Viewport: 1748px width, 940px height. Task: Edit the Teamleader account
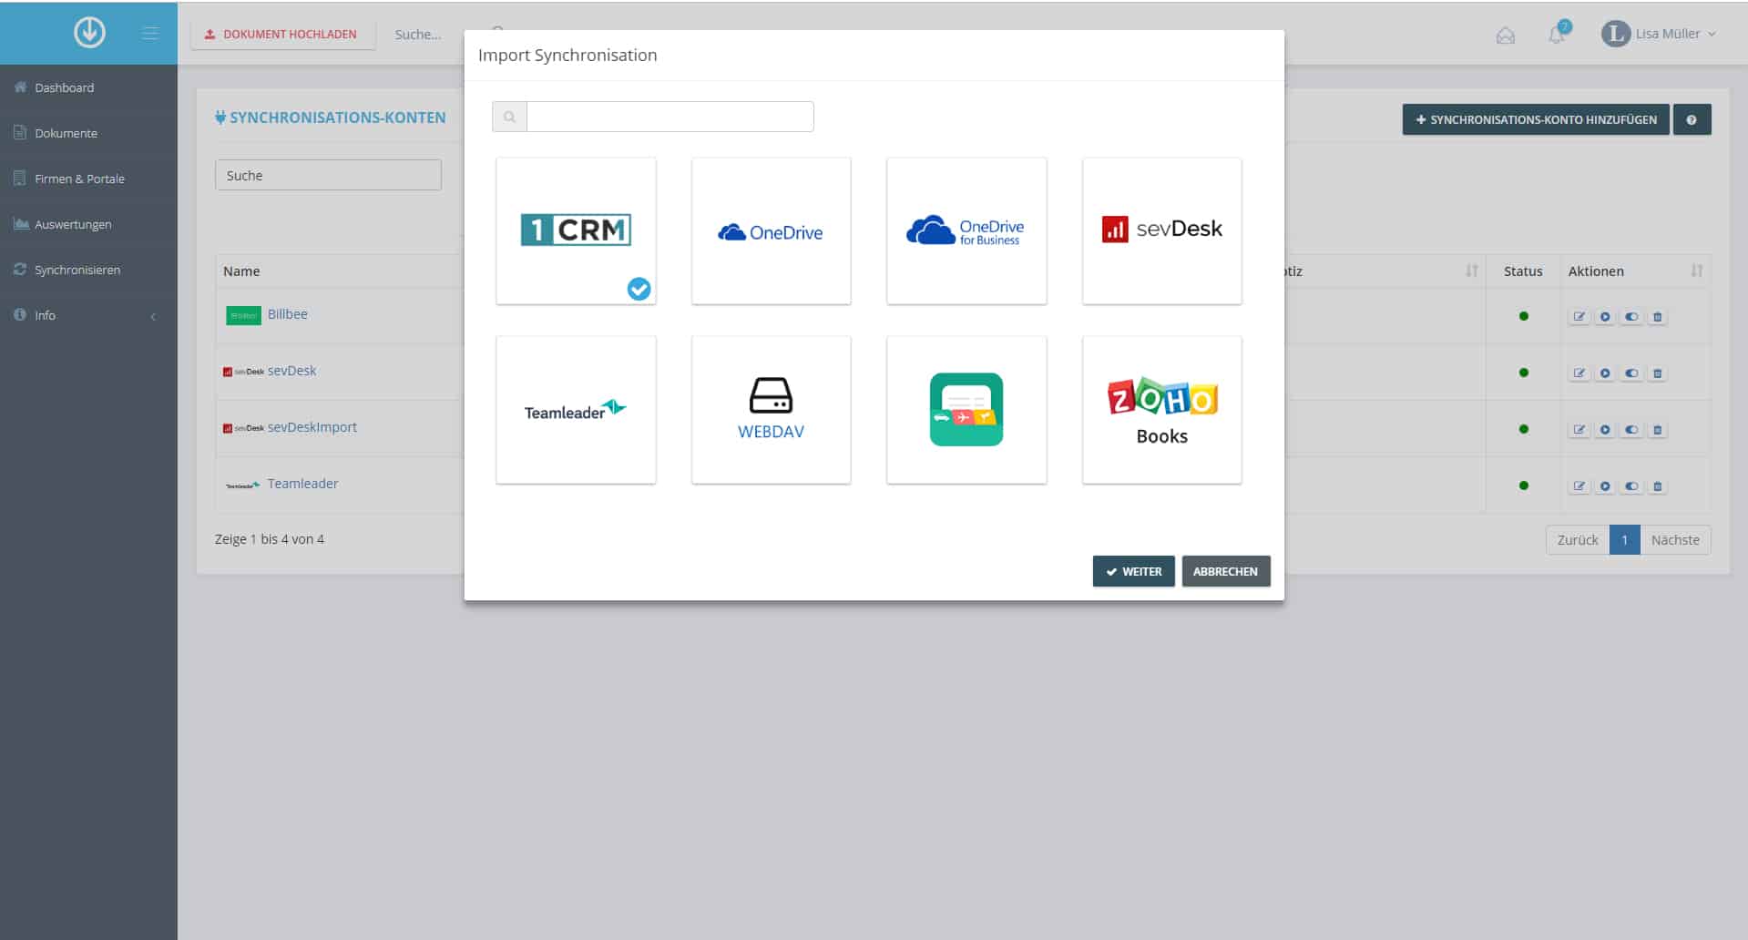point(1579,486)
